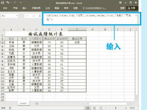Viewport: 147px width, 110px height.
Task: Click the Redo arrow icon
Action: [15, 2]
